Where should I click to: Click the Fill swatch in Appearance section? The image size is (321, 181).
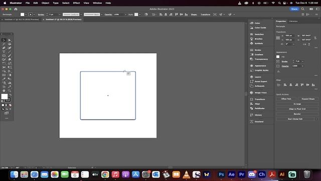(278, 57)
